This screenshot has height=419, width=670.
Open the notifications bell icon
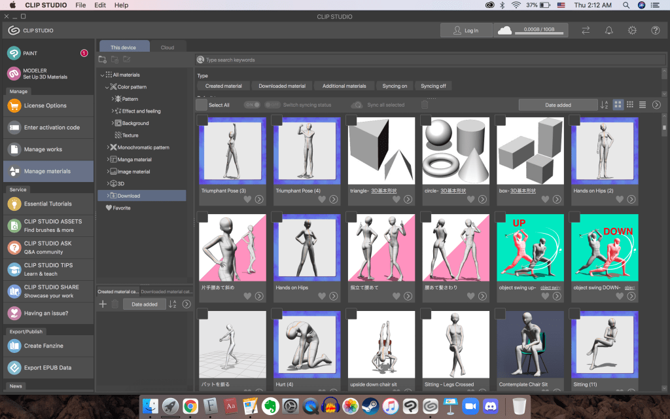[609, 30]
